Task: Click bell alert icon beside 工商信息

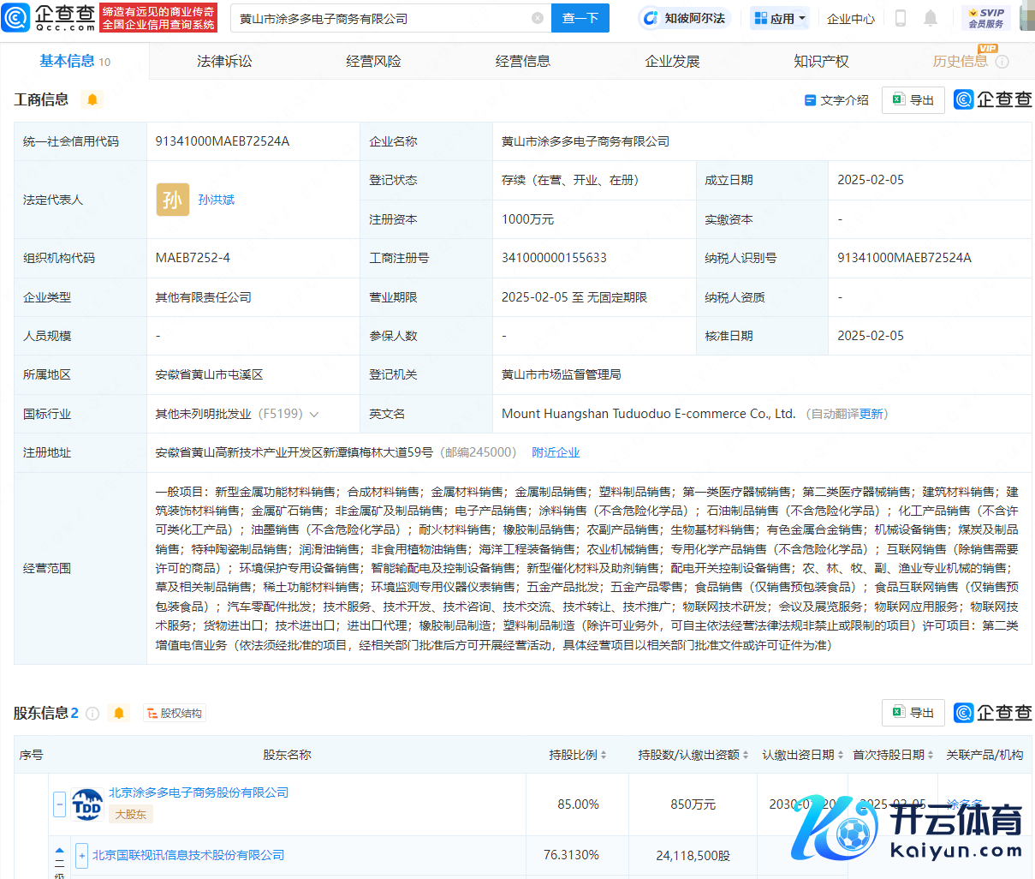Action: (x=92, y=100)
